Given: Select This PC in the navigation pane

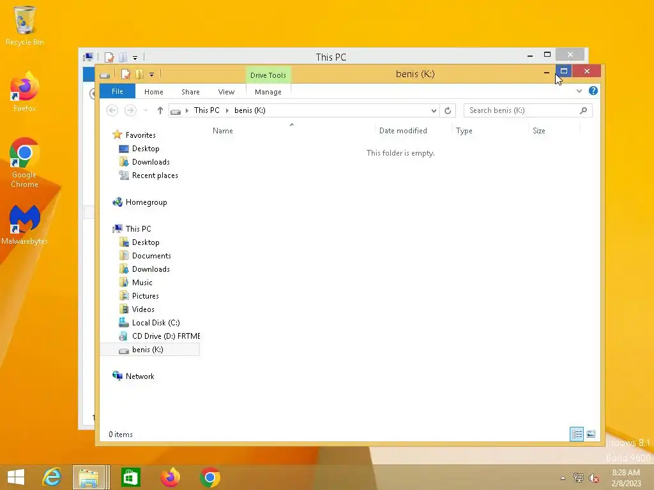Looking at the screenshot, I should [138, 229].
